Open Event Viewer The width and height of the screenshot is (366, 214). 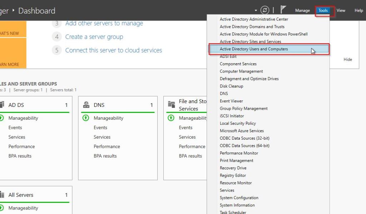coord(231,101)
